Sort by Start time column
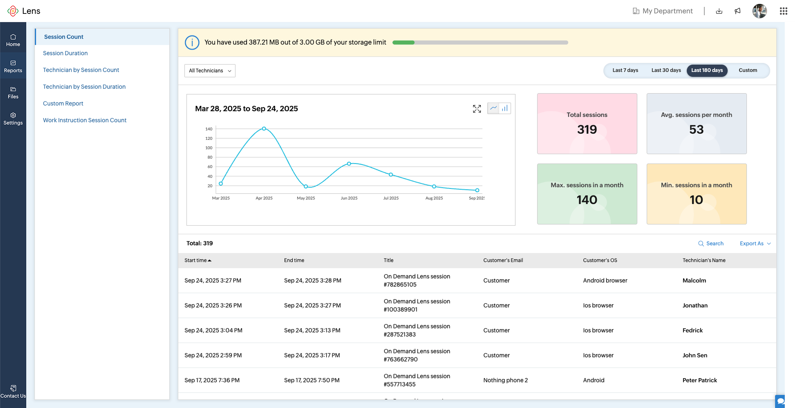Viewport: 795px width, 408px height. (198, 260)
